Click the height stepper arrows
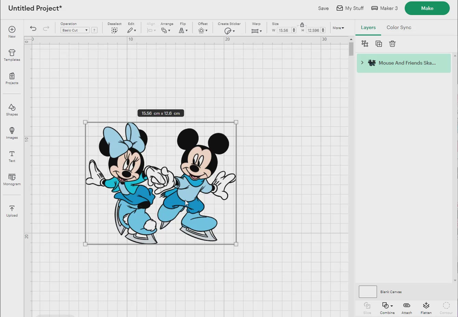This screenshot has height=317, width=458. click(x=323, y=30)
